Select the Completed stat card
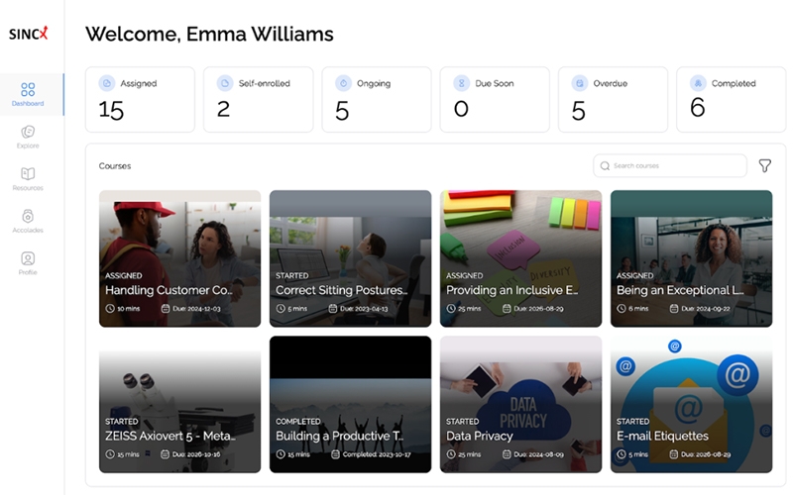 731,99
